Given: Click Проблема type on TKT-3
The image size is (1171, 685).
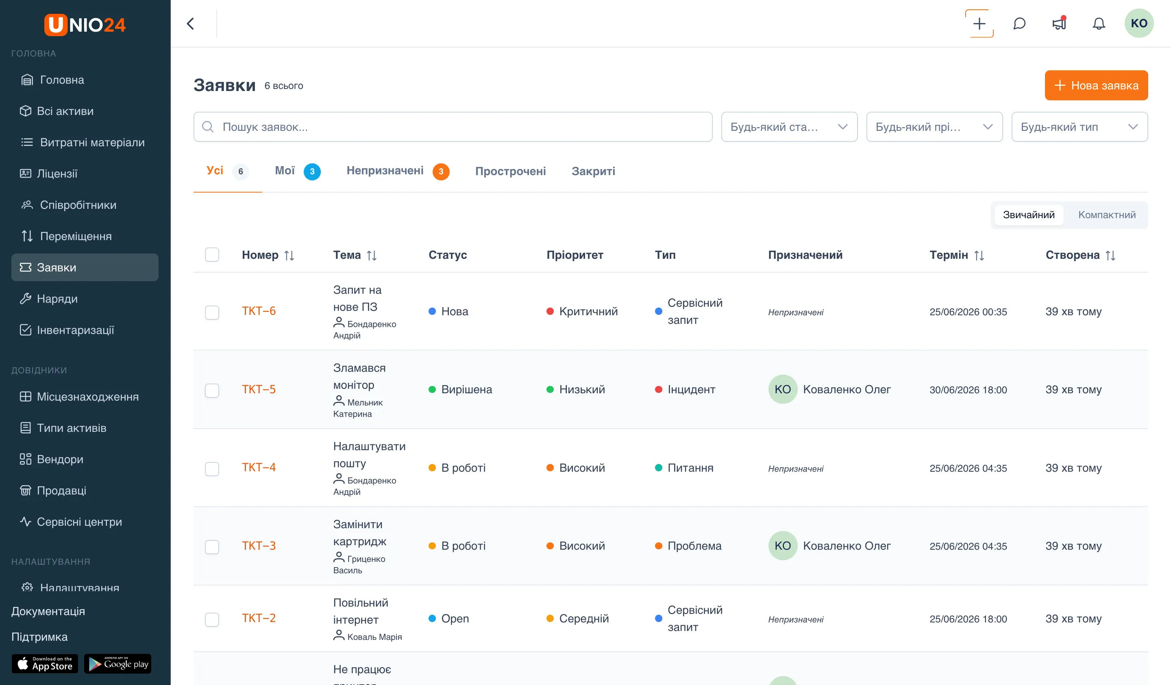Looking at the screenshot, I should 688,546.
